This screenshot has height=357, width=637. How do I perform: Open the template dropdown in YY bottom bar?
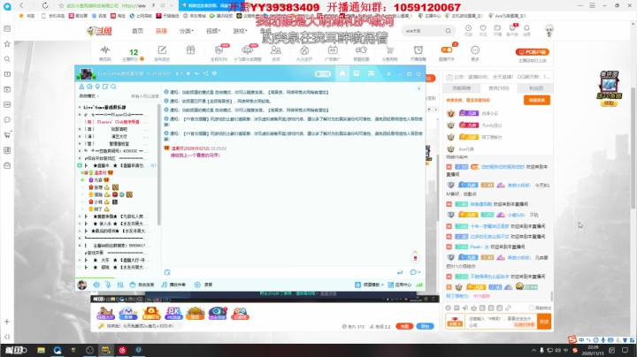tap(369, 285)
